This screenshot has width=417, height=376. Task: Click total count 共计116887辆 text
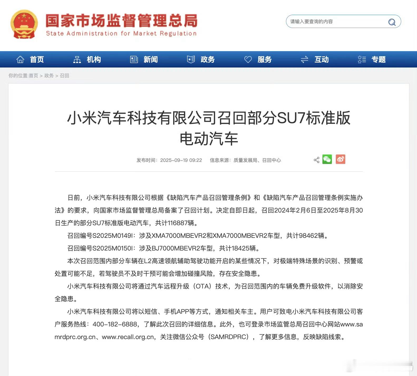click(174, 223)
